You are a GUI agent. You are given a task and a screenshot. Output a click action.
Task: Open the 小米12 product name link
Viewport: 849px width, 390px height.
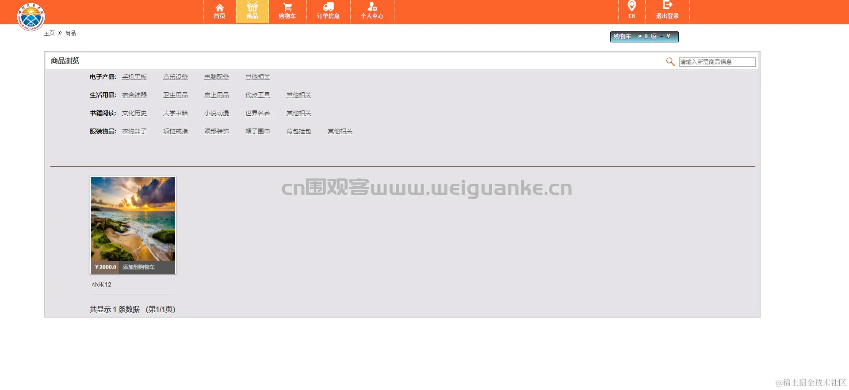(x=102, y=284)
